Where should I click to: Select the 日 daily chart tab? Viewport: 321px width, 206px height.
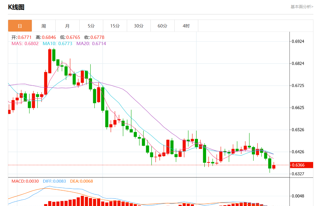pos(20,26)
